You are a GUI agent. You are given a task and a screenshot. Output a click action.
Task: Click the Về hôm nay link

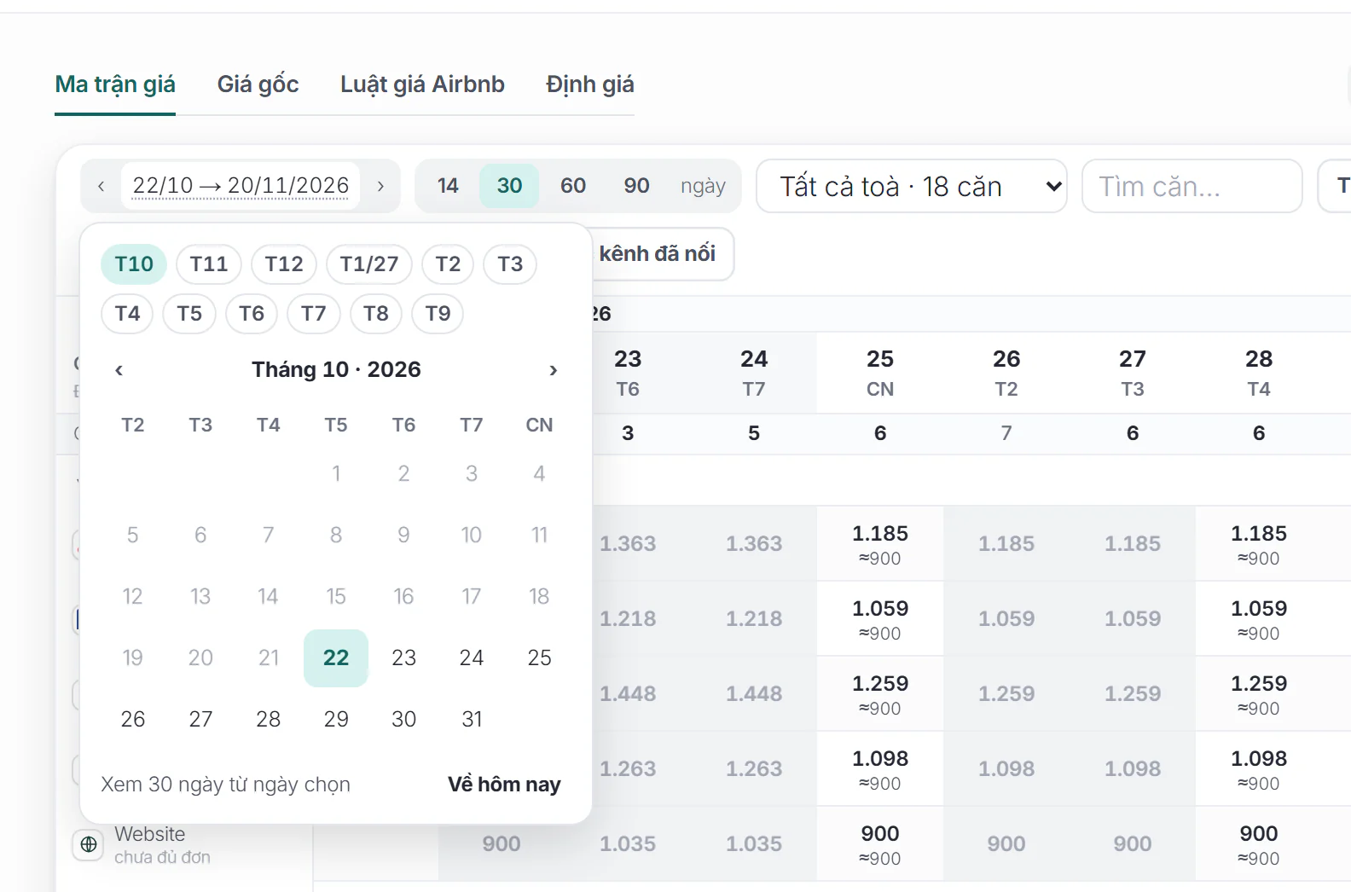(x=504, y=785)
